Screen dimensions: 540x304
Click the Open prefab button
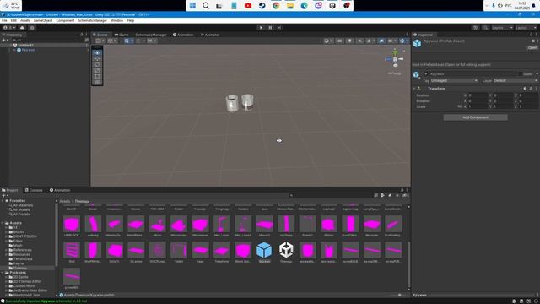532,47
